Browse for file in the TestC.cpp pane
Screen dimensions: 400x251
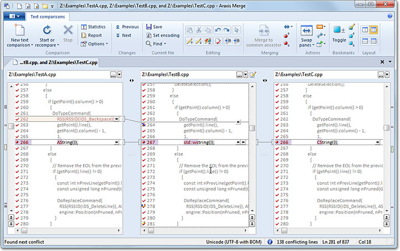[381, 75]
